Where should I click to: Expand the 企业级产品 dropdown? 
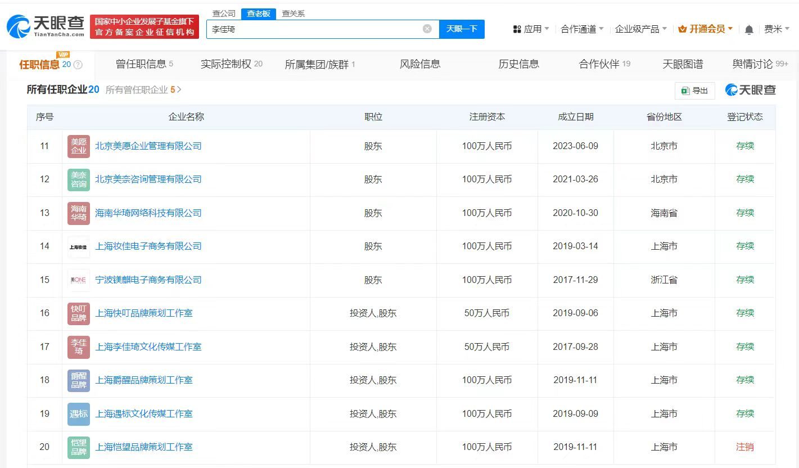[x=641, y=29]
